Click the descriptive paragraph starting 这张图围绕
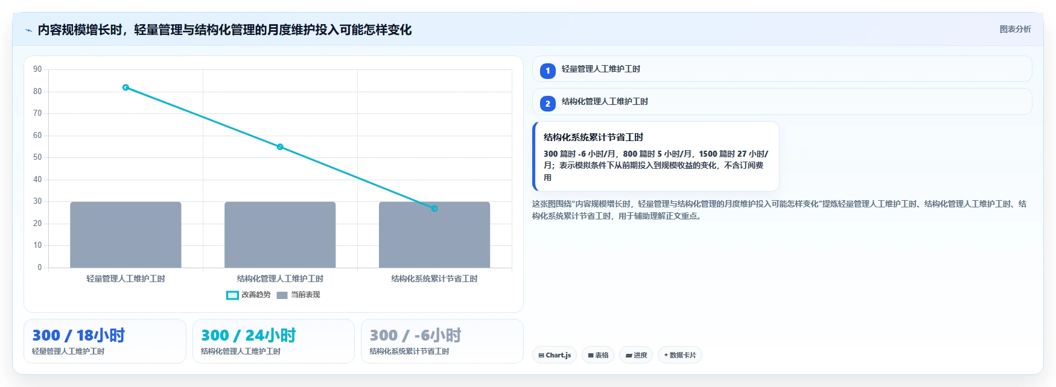This screenshot has height=387, width=1056. coord(779,210)
